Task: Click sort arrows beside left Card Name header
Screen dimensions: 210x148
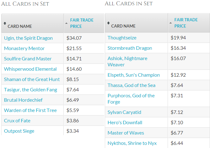Action: click(x=5, y=23)
